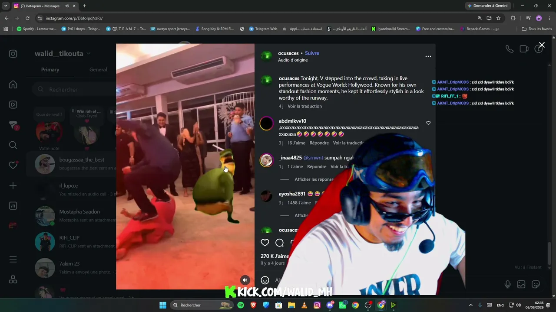Open the Mostapha Saadon conversation

[71, 216]
